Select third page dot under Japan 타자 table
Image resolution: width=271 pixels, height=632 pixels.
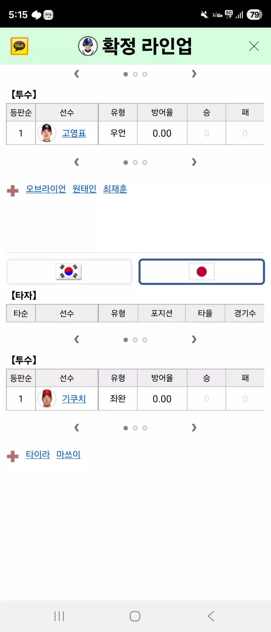(145, 340)
